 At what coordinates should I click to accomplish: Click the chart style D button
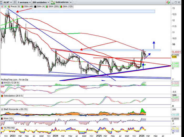click(x=15, y=2)
